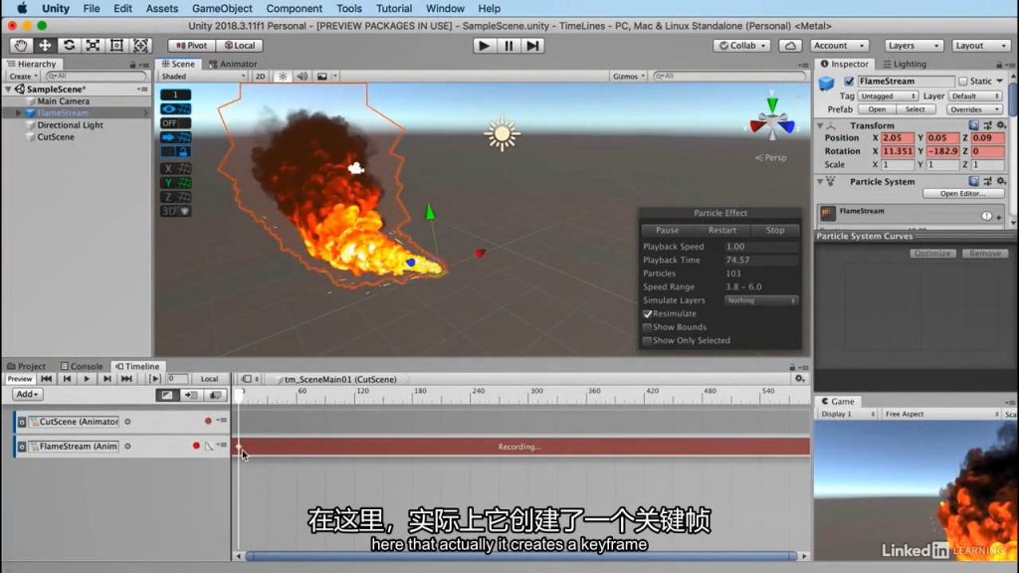
Task: Click the Open Editor button
Action: (x=963, y=194)
